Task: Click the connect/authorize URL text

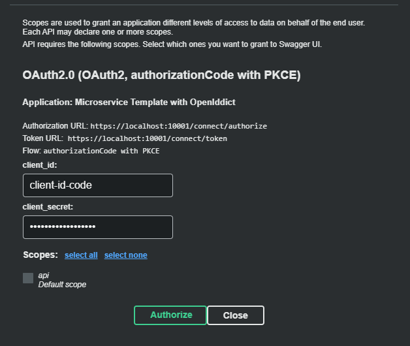Action: coord(178,126)
